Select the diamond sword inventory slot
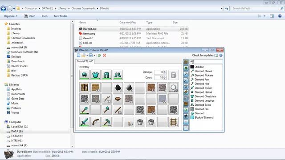The image size is (285, 160). tap(84, 122)
